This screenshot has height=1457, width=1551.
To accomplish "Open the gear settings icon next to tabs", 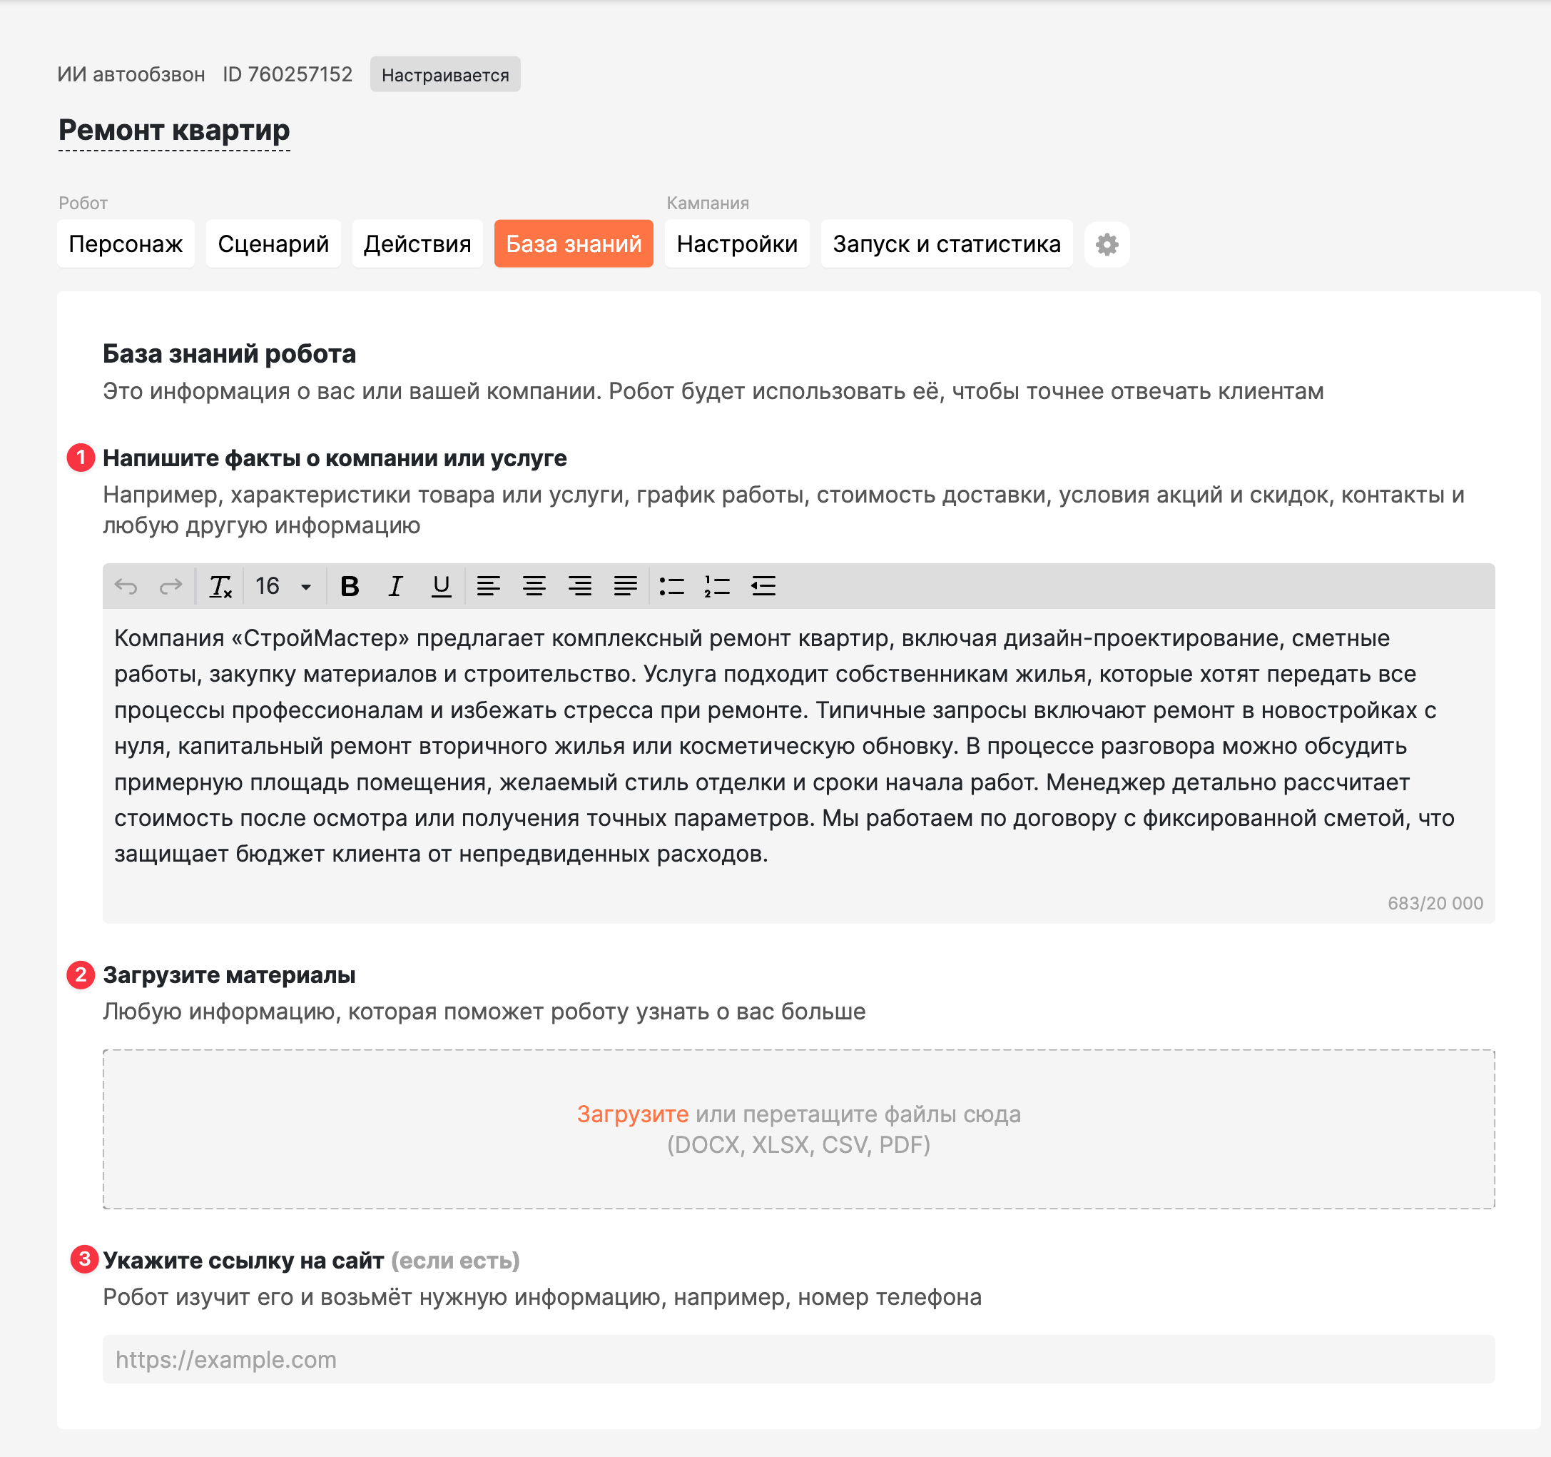I will tap(1107, 244).
